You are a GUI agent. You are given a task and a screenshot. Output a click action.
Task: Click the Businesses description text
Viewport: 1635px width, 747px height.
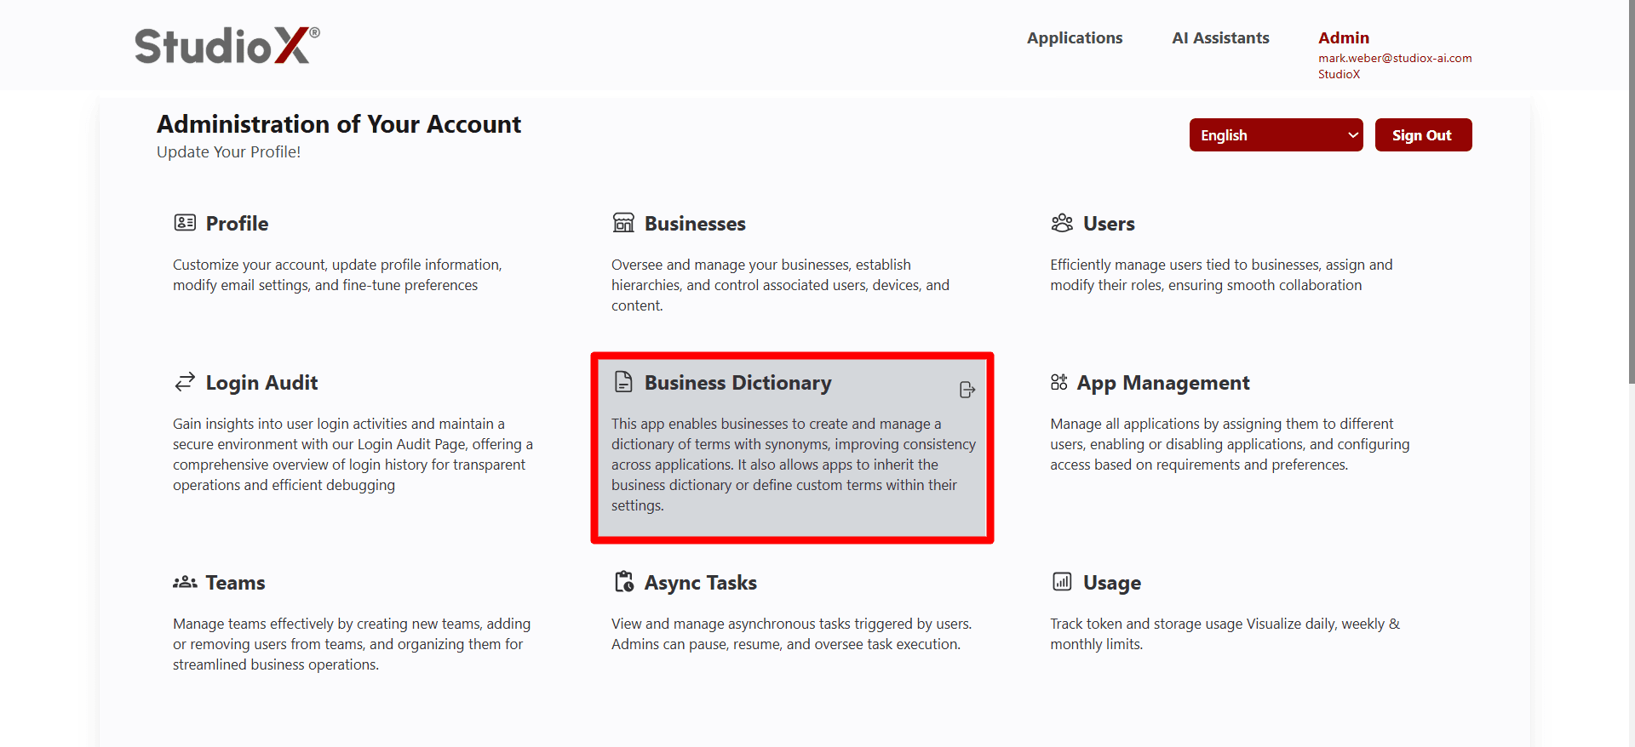coord(780,285)
